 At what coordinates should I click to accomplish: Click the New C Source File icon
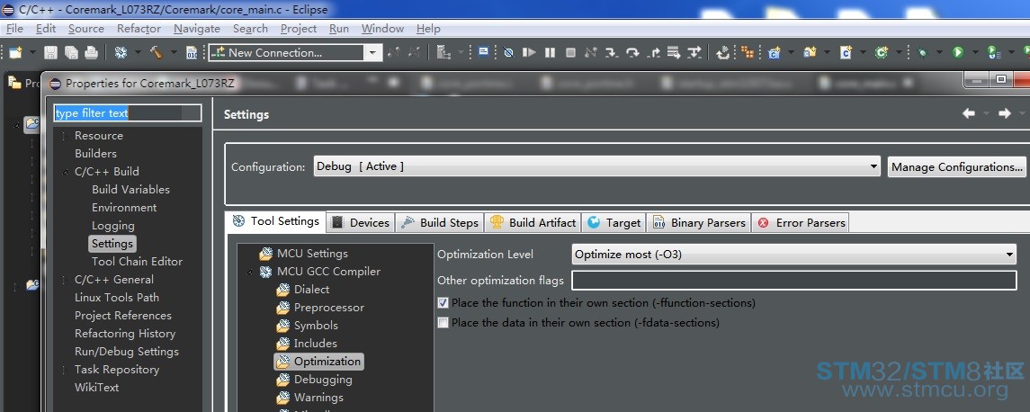coord(846,52)
